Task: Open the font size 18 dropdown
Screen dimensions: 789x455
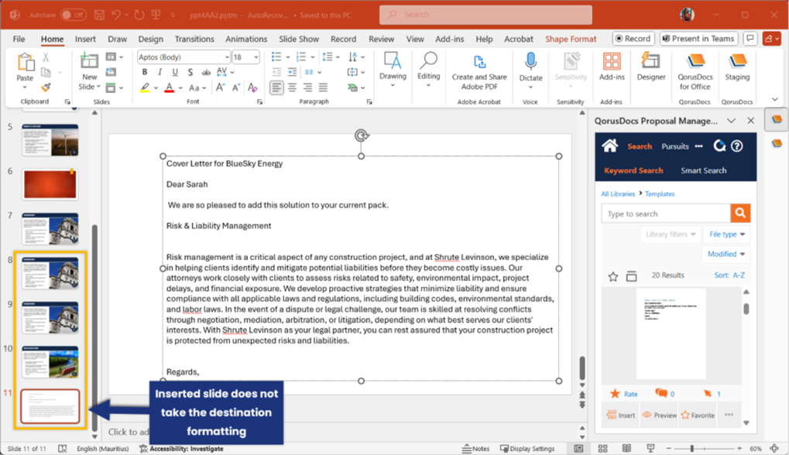Action: 256,57
